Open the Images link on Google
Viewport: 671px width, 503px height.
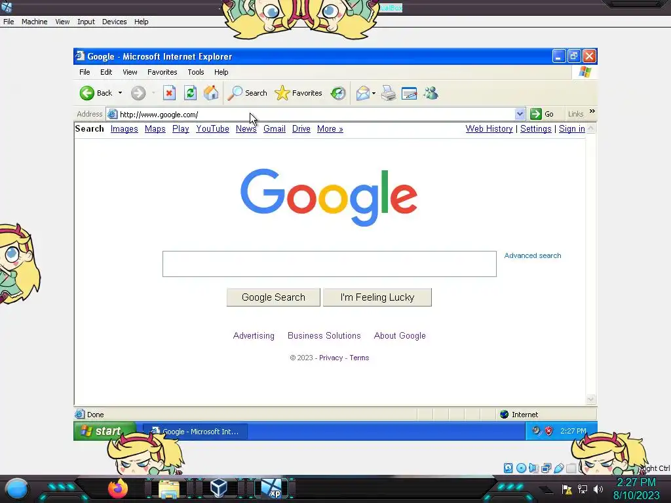click(124, 129)
